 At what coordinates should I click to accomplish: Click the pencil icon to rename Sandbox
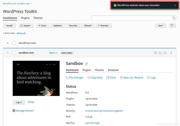87,64
